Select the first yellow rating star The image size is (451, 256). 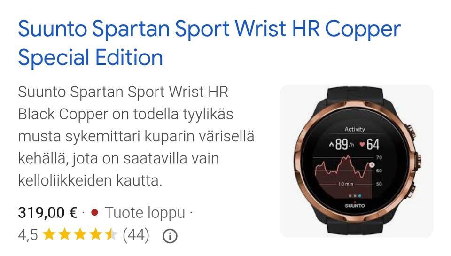49,234
